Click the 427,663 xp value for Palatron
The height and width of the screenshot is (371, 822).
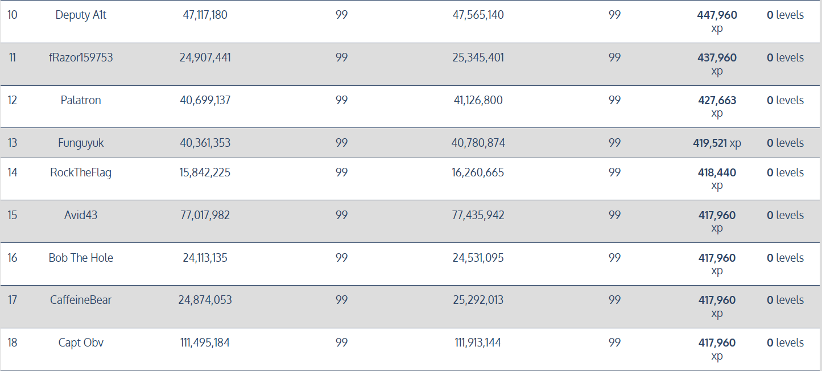(x=717, y=100)
